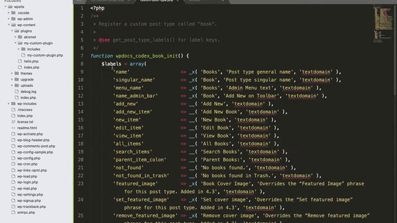This screenshot has width=397, height=223.
Task: Click the file icon beside my-custom-plugin.php
Action: point(24,55)
